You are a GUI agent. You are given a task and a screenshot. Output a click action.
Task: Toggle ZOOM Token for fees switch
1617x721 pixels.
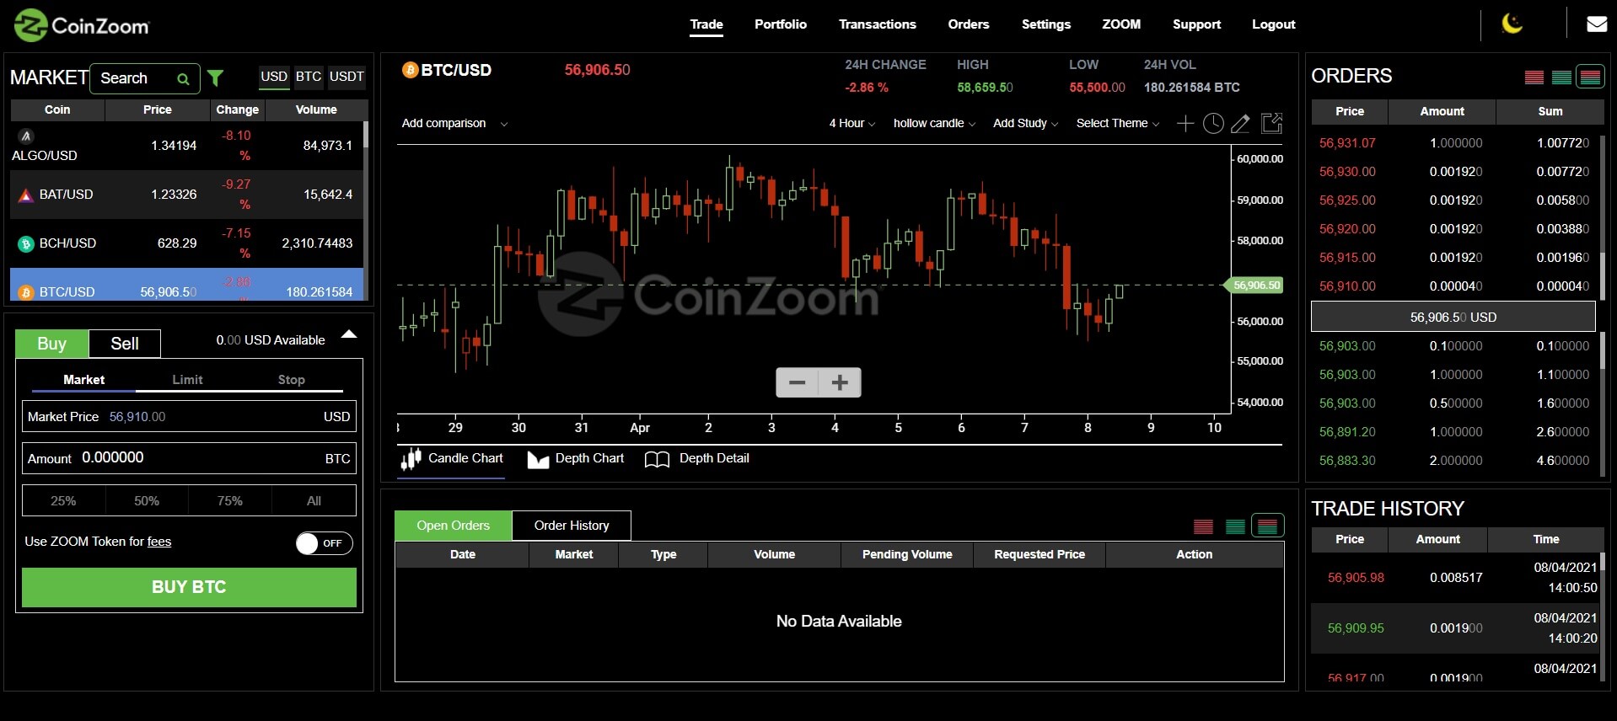click(x=324, y=543)
